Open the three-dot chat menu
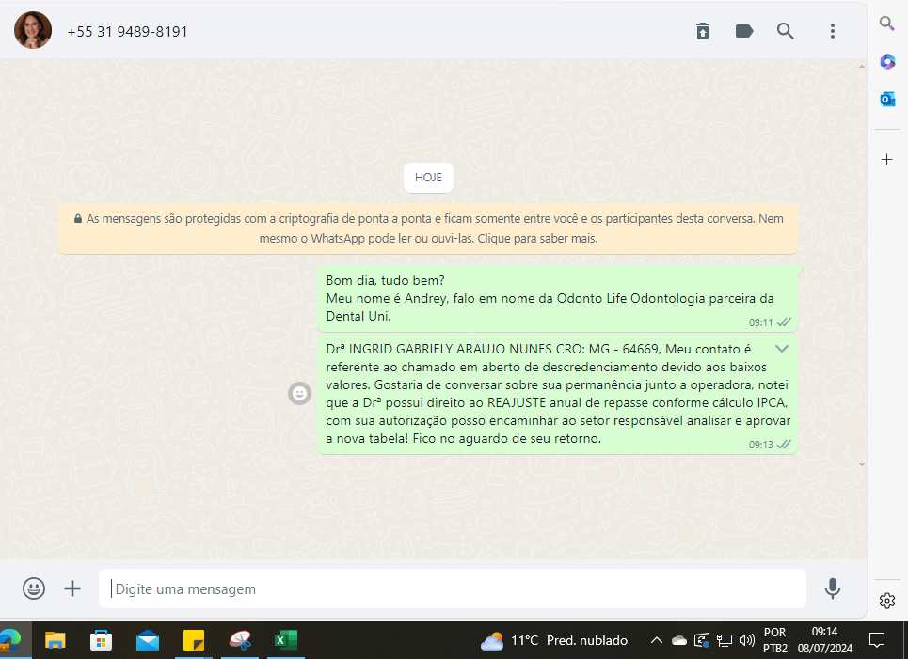This screenshot has width=908, height=659. point(833,31)
